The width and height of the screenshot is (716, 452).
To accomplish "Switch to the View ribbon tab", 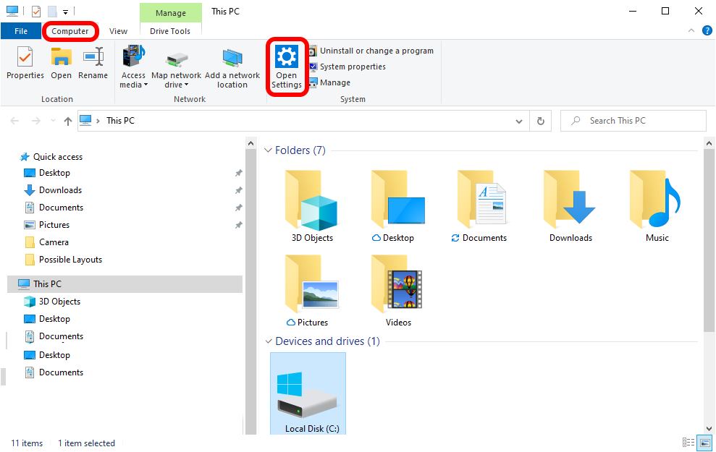I will [x=118, y=31].
